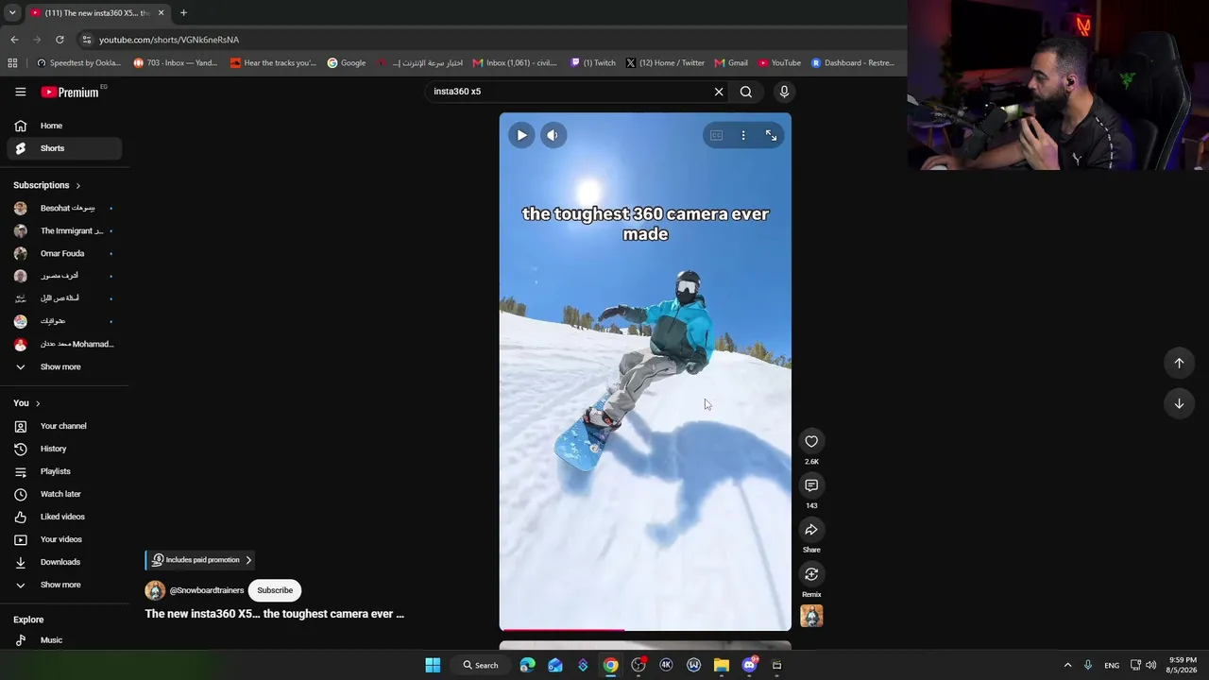View site information for youtube.com

(86, 40)
